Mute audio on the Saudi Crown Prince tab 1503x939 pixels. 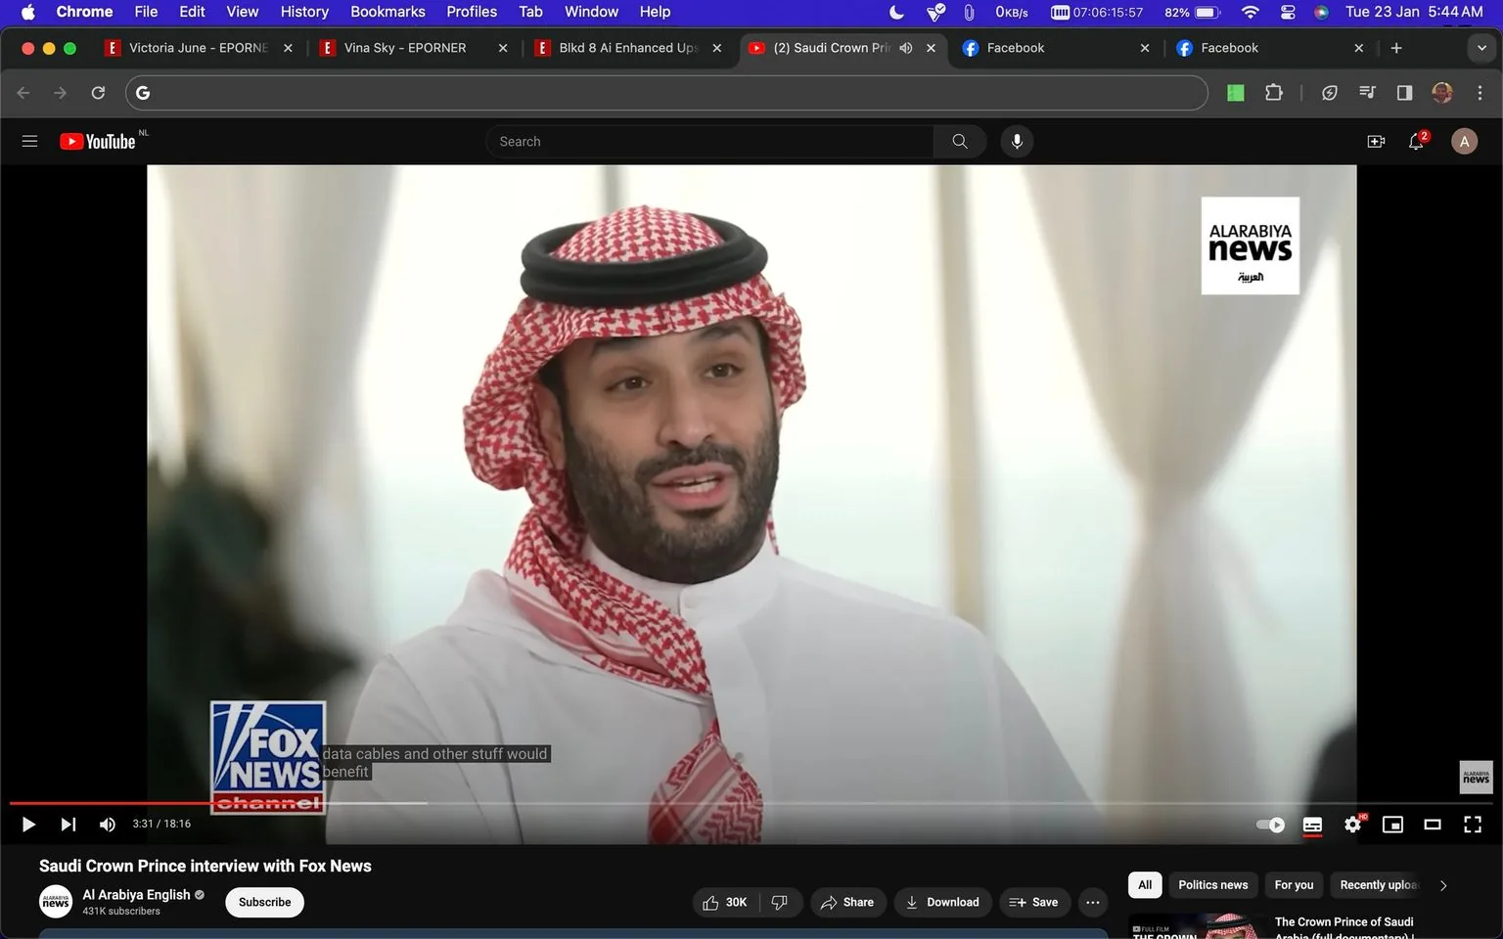tap(905, 47)
